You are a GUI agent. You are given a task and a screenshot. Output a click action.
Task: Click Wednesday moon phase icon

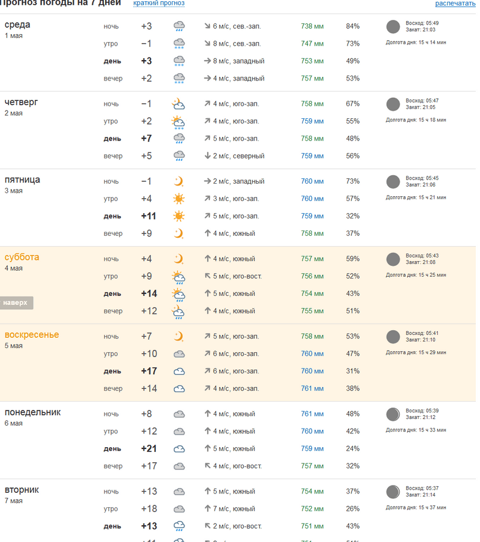click(x=393, y=26)
